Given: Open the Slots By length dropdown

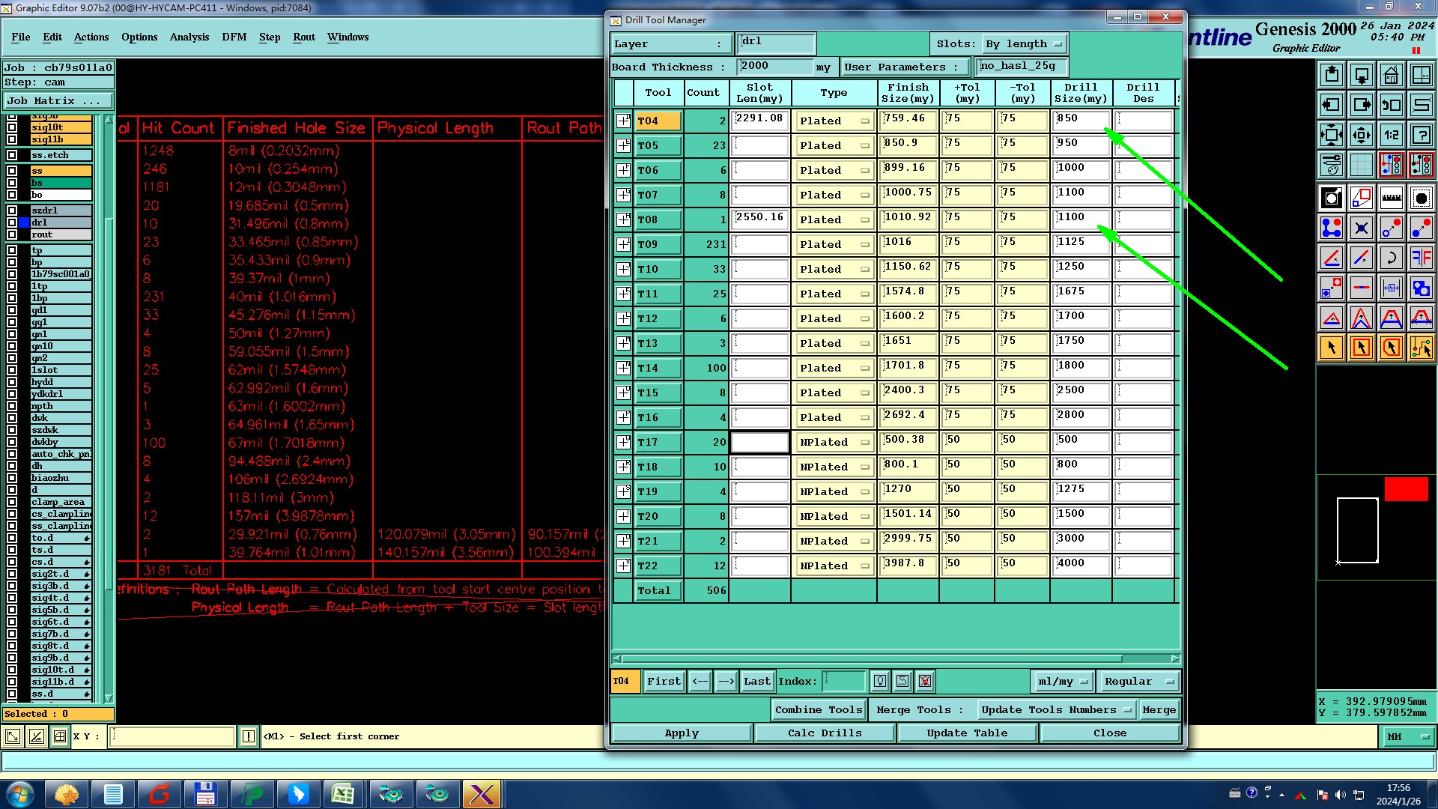Looking at the screenshot, I should [x=1024, y=44].
